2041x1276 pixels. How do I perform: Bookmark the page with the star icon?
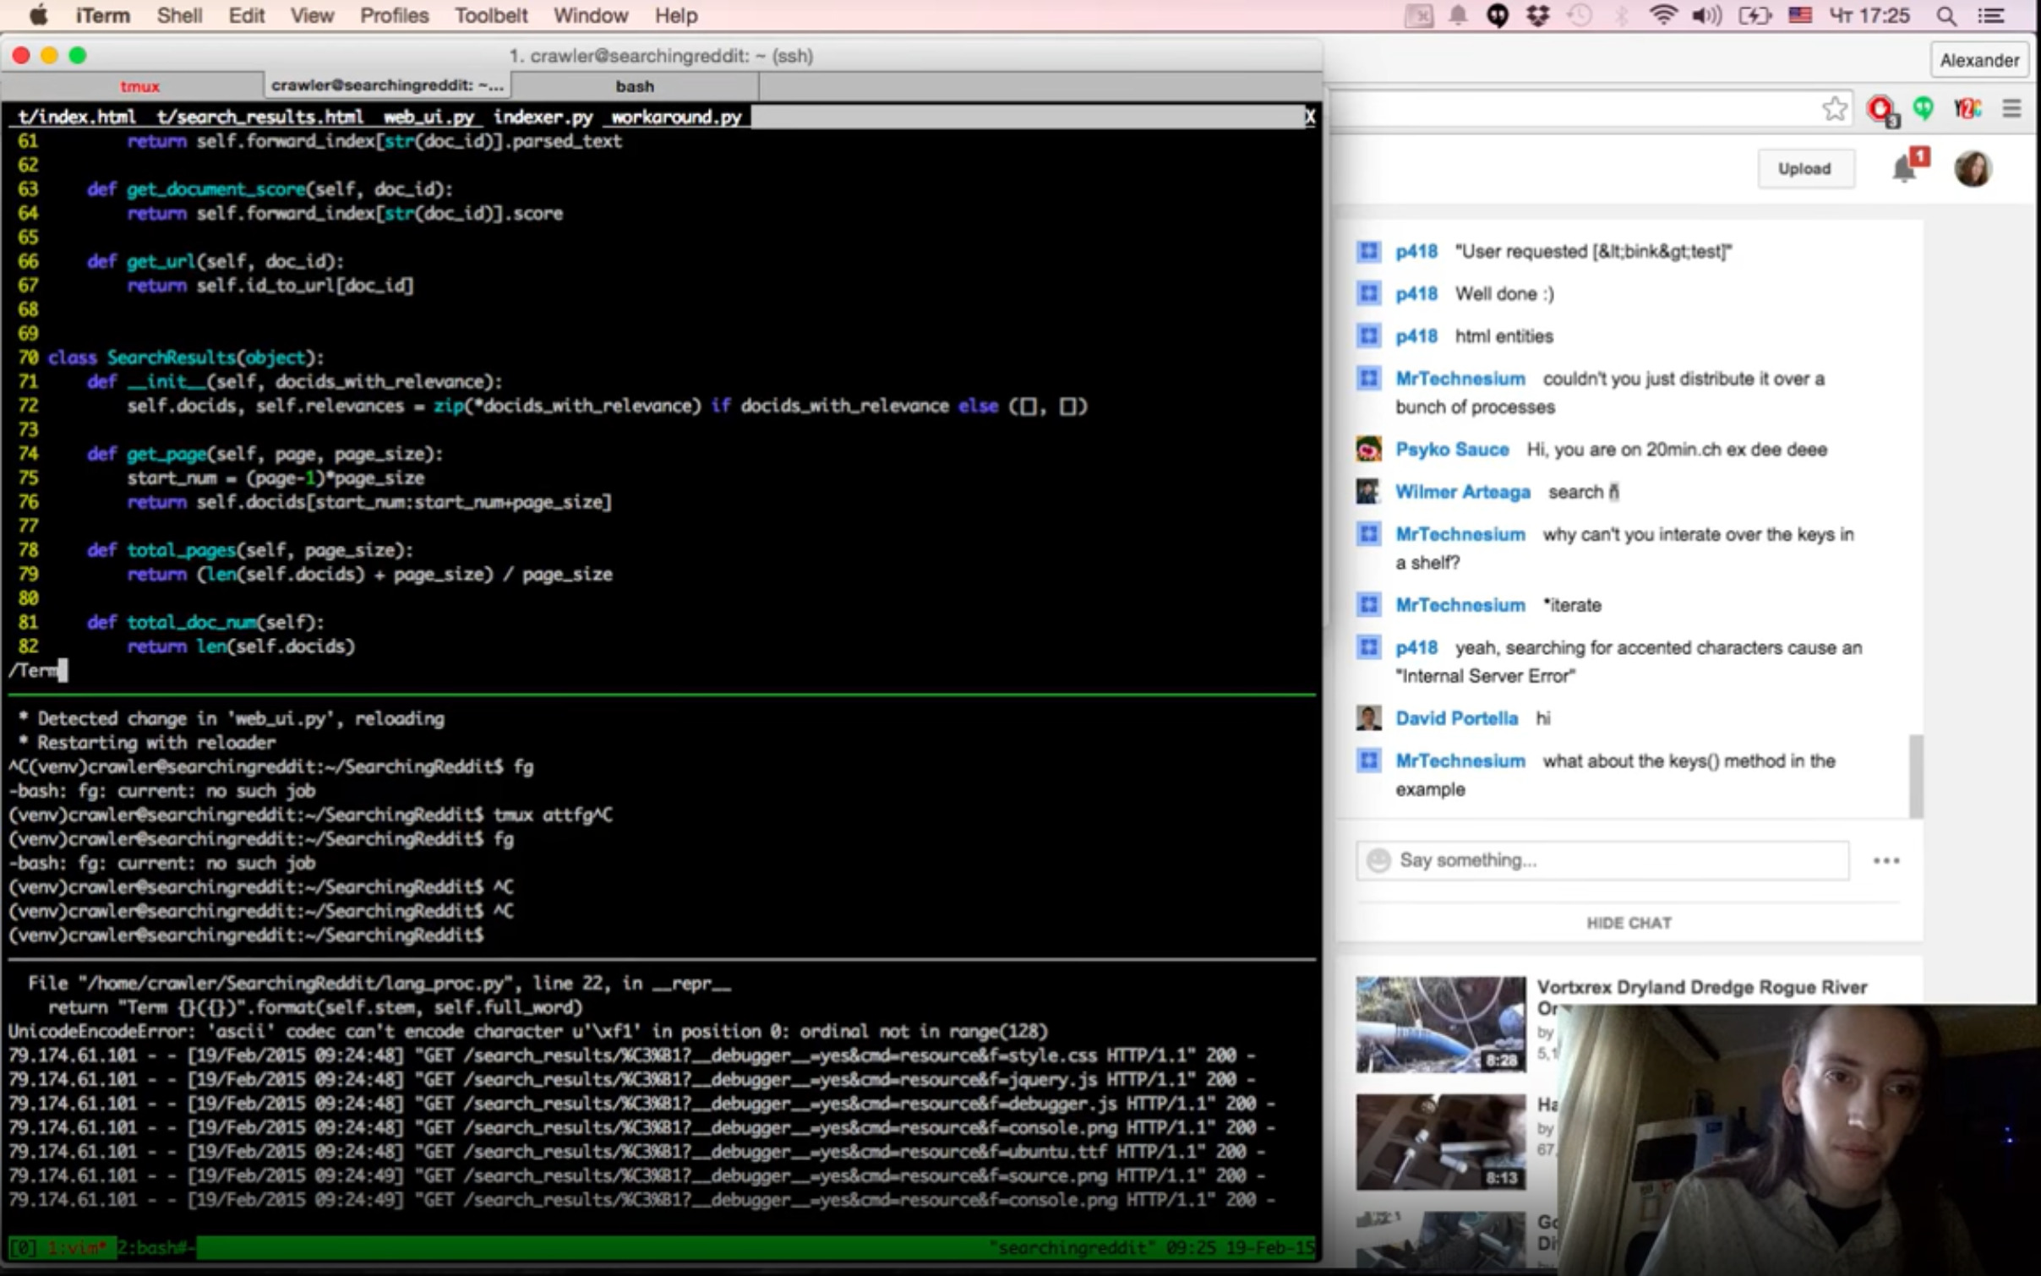click(1834, 109)
